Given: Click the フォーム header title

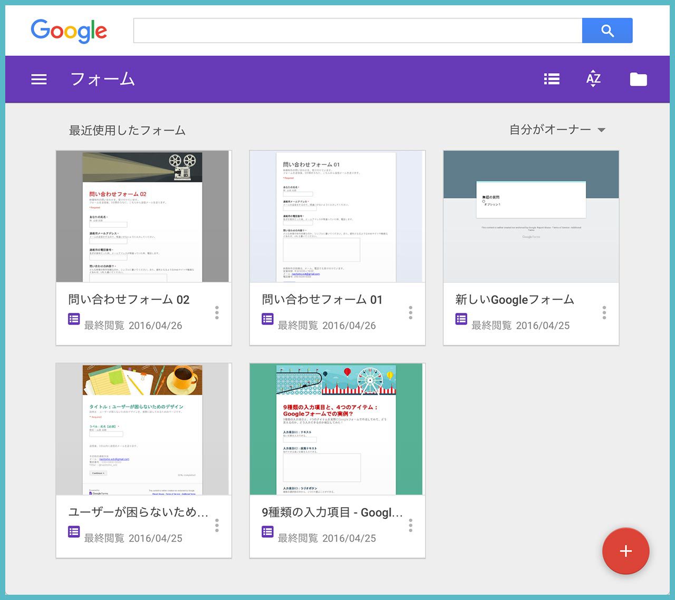Looking at the screenshot, I should [103, 79].
